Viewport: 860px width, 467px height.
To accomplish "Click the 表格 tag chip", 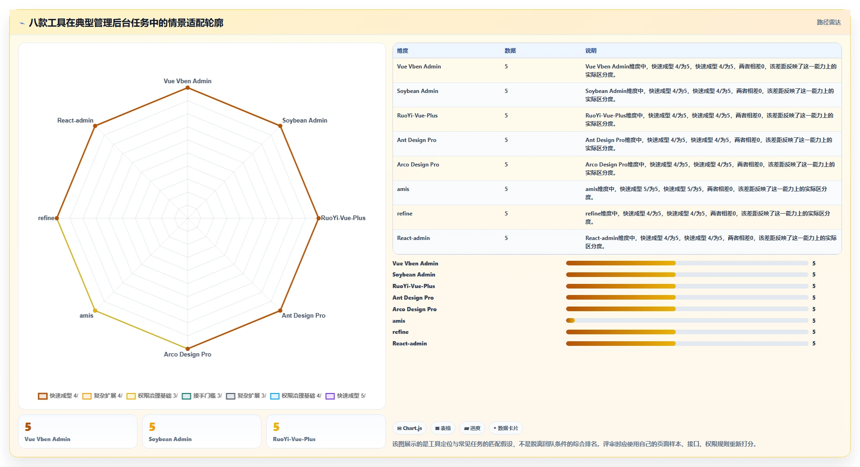I will coord(443,428).
